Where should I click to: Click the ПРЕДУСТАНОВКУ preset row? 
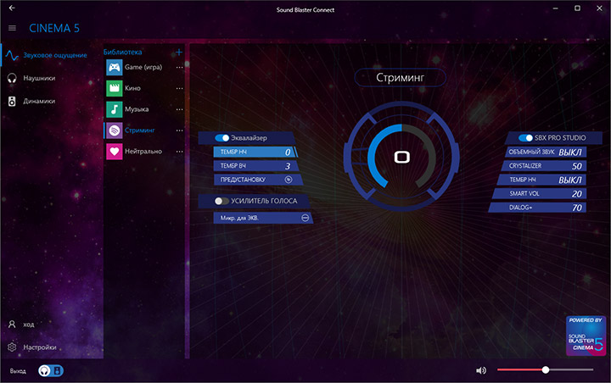click(x=258, y=180)
